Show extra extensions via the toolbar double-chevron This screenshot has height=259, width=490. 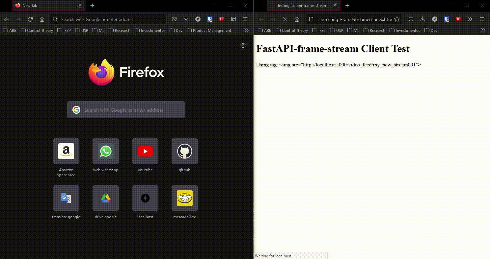[470, 19]
